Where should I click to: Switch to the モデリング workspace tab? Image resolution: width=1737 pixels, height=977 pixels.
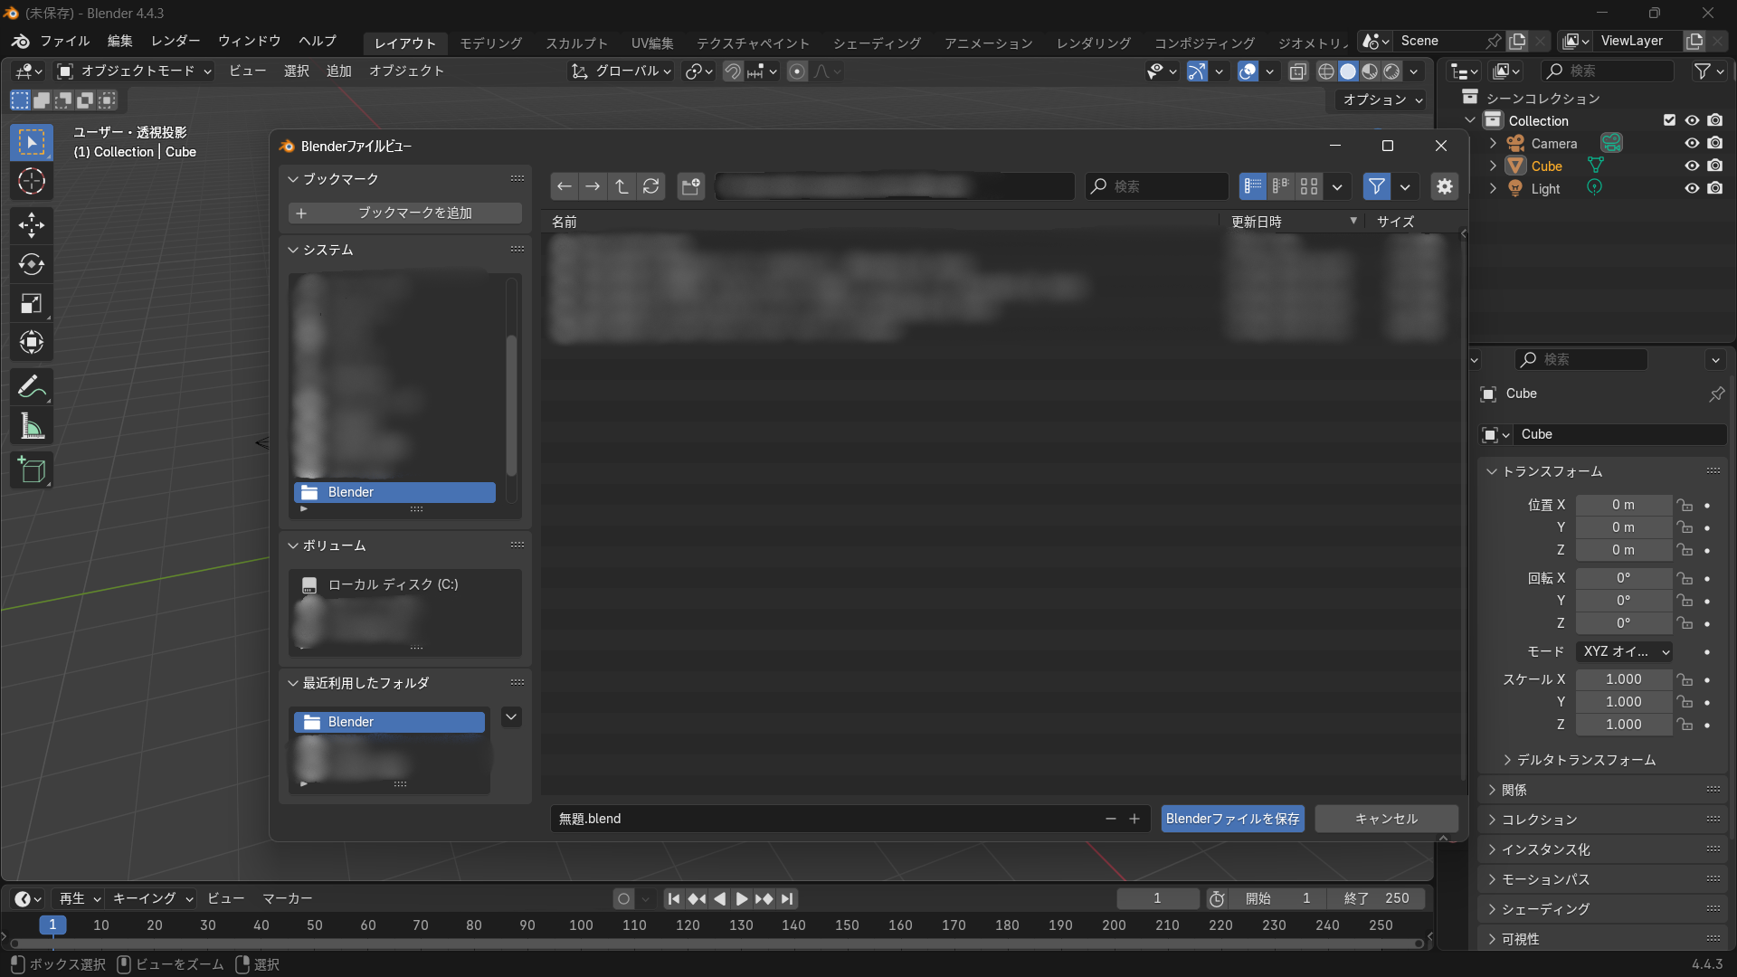[490, 43]
